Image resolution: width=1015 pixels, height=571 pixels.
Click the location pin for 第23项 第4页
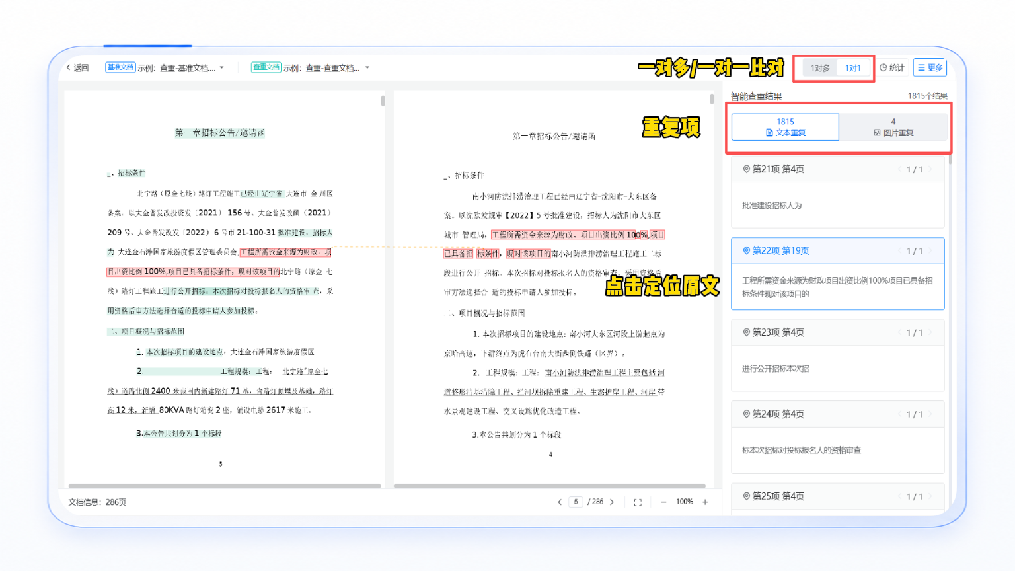pyautogui.click(x=746, y=332)
